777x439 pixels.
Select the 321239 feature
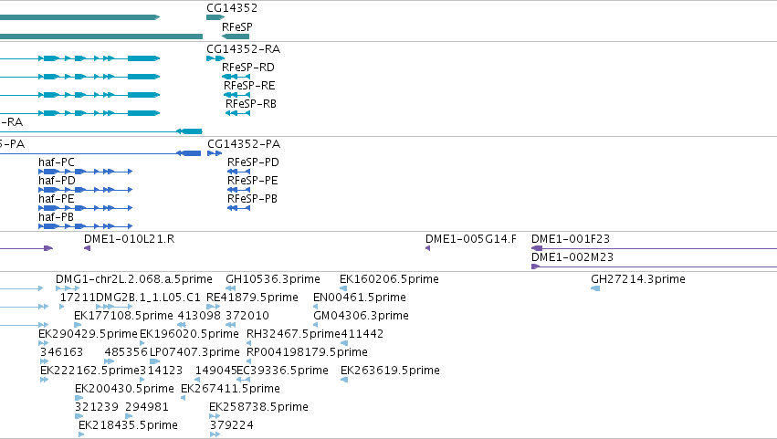tap(79, 416)
